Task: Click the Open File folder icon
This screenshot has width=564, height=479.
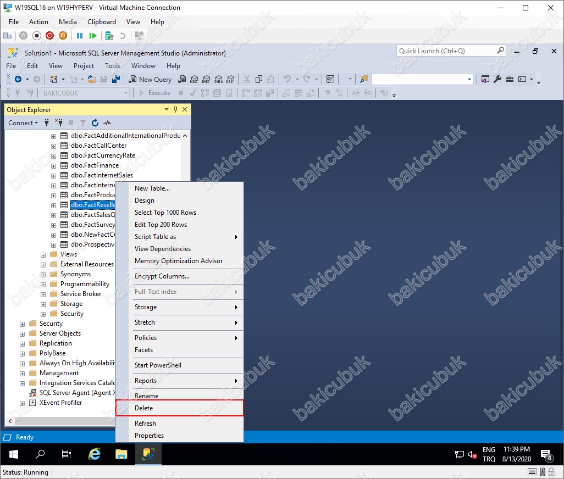Action: tap(92, 79)
